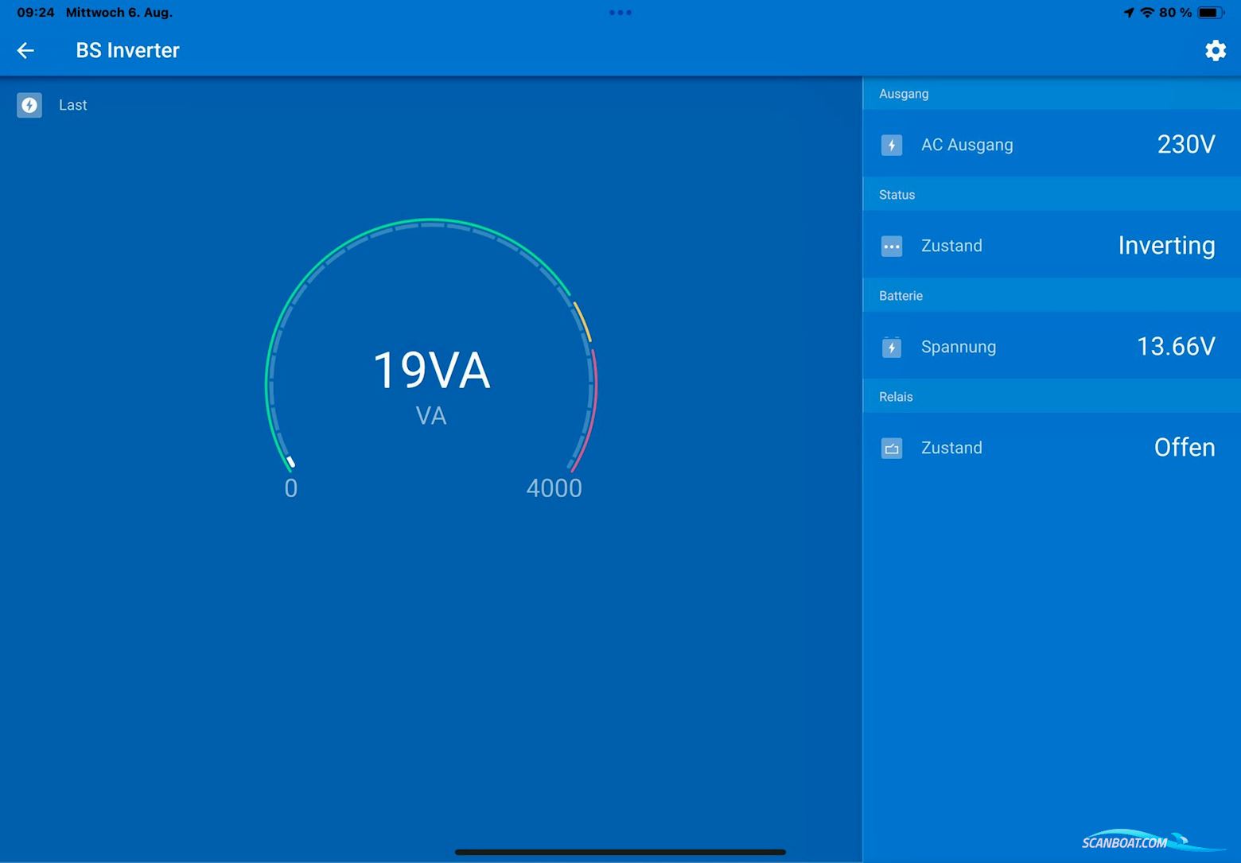Open settings with the gear icon
The height and width of the screenshot is (863, 1241).
click(x=1215, y=50)
